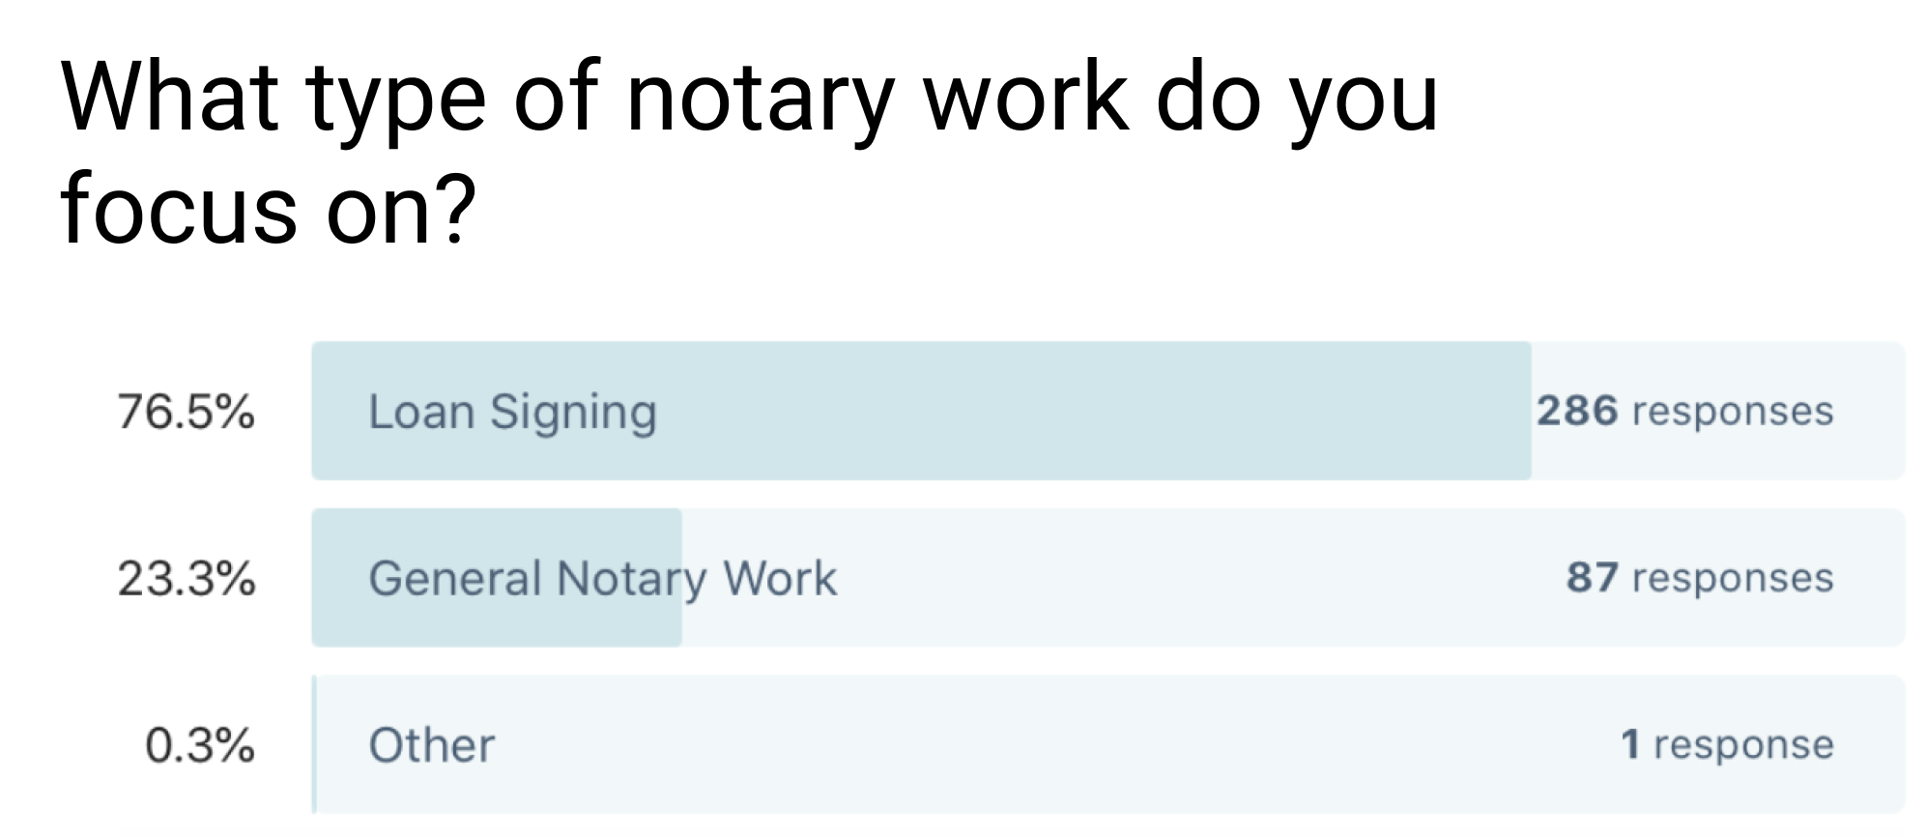This screenshot has width=1926, height=836.
Task: Select the General Notary Work label
Action: pos(602,579)
